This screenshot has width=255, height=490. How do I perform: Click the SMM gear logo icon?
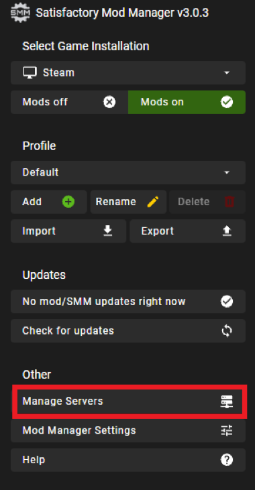click(x=20, y=13)
